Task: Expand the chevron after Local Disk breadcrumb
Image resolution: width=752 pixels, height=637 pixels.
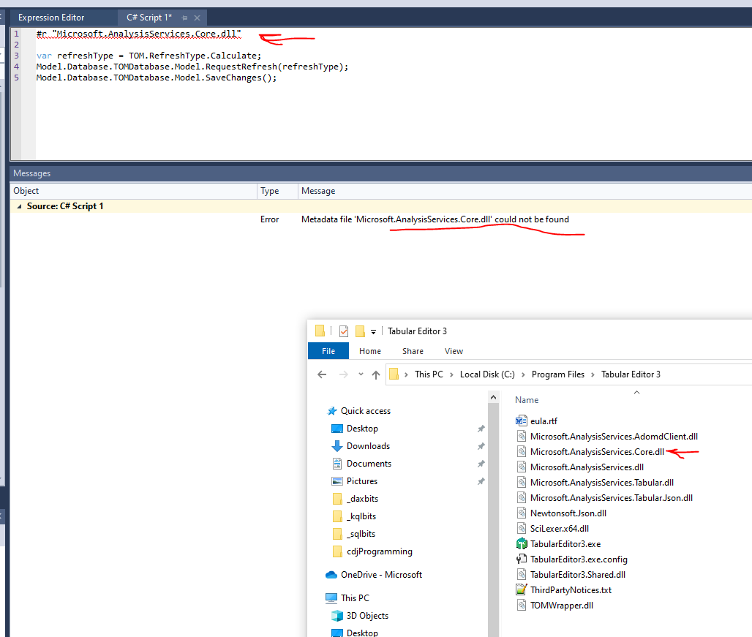Action: tap(523, 374)
